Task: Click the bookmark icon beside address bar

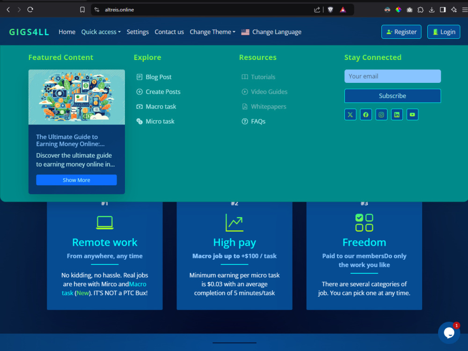Action: coord(82,9)
